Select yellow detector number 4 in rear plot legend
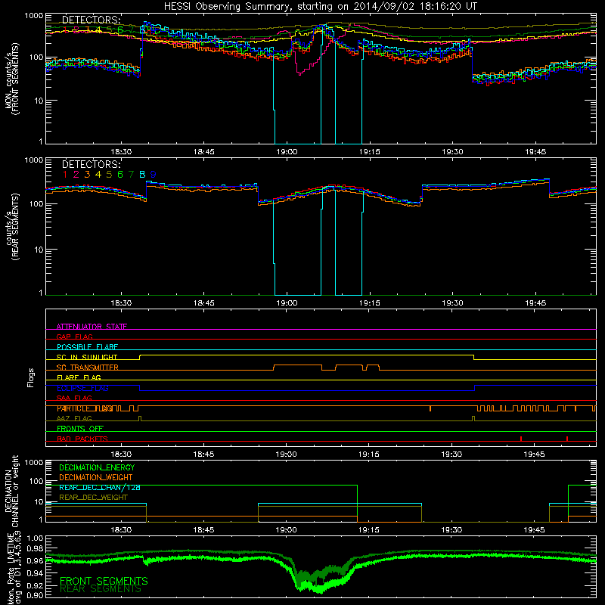Screen dimensions: 605x605 click(98, 175)
